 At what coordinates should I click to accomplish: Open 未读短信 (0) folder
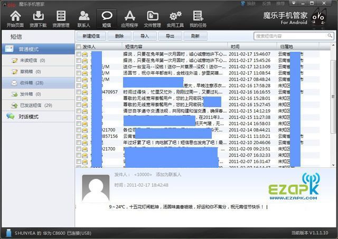tap(38, 61)
